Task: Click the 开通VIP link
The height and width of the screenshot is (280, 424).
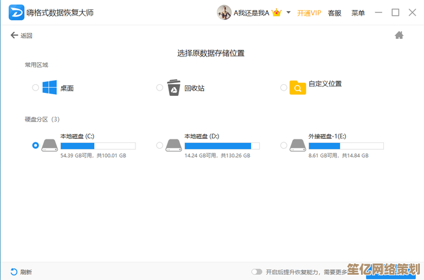Action: click(309, 12)
